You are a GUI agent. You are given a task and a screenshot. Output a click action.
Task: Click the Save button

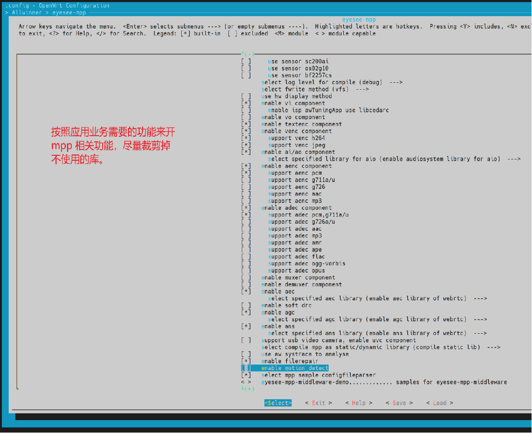pyautogui.click(x=399, y=403)
